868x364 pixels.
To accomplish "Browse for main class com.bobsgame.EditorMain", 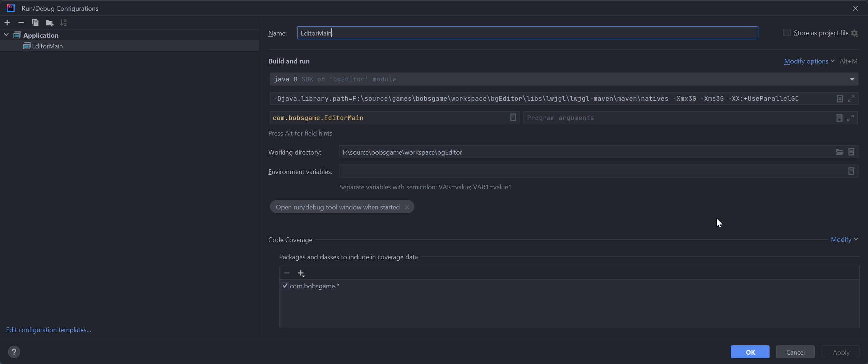I will 513,118.
